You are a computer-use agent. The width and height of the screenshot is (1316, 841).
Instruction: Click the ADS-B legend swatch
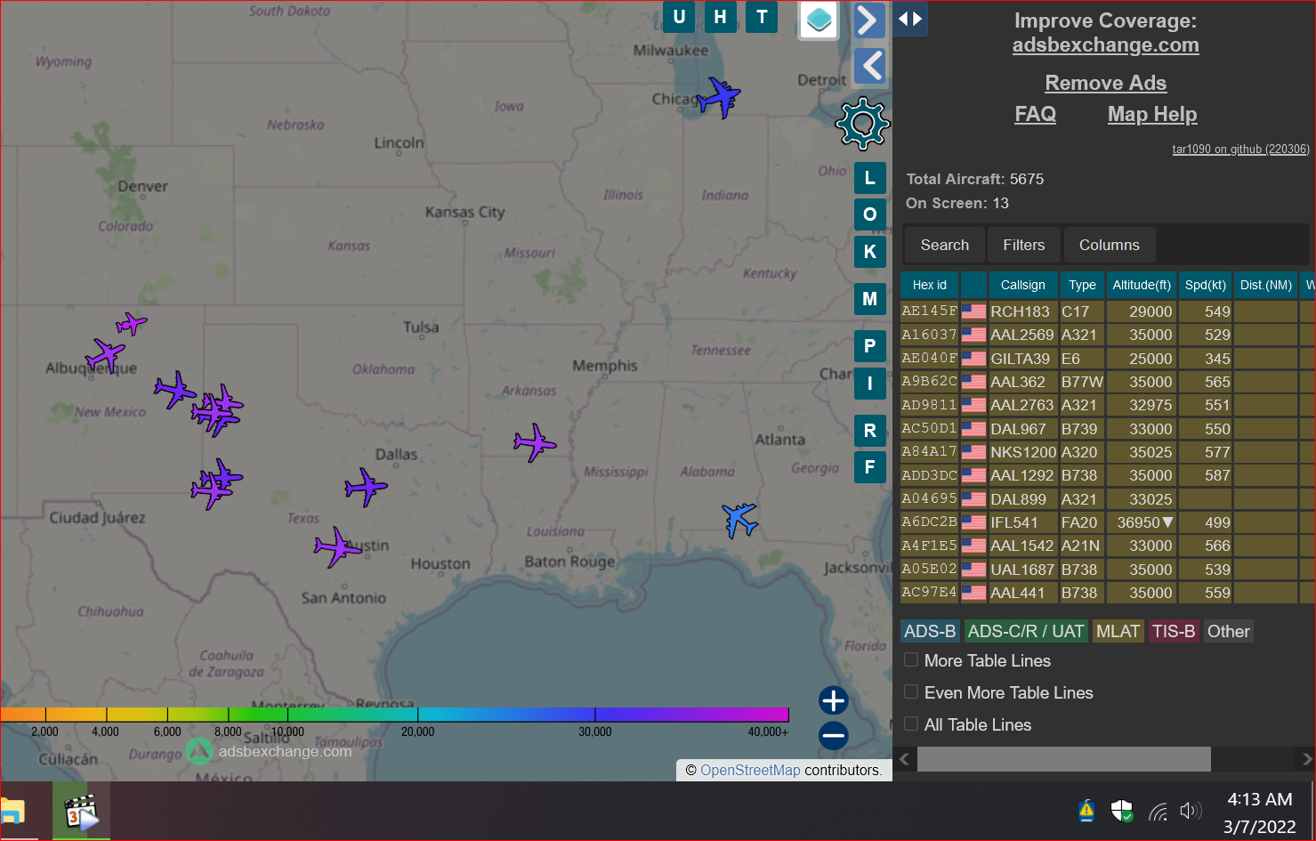pos(930,631)
